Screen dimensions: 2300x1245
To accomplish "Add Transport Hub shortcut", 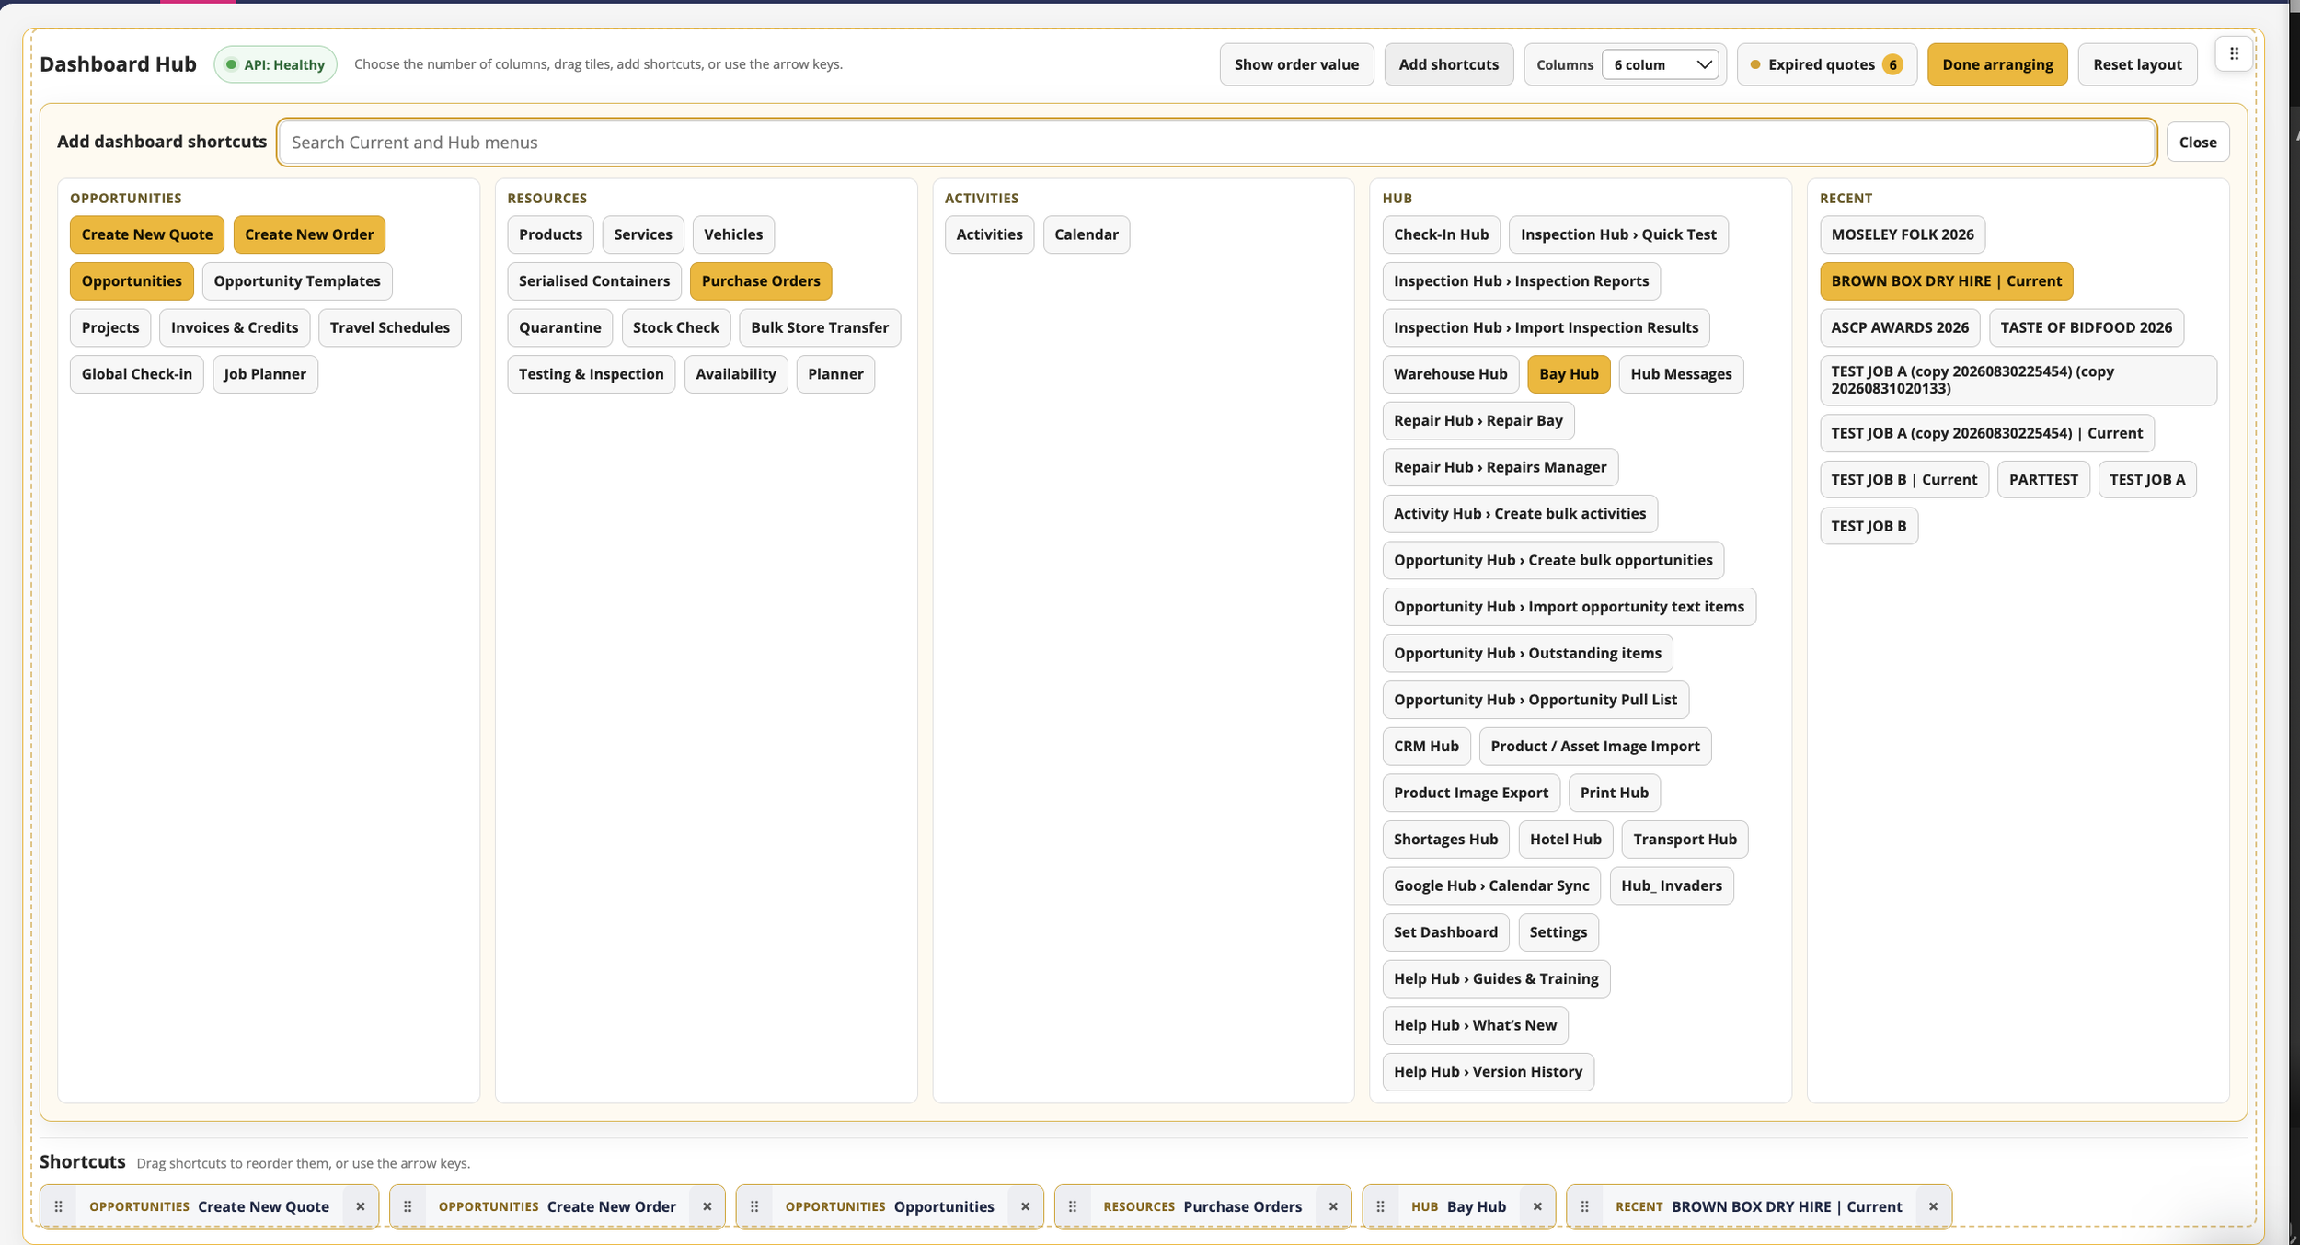I will pyautogui.click(x=1685, y=839).
